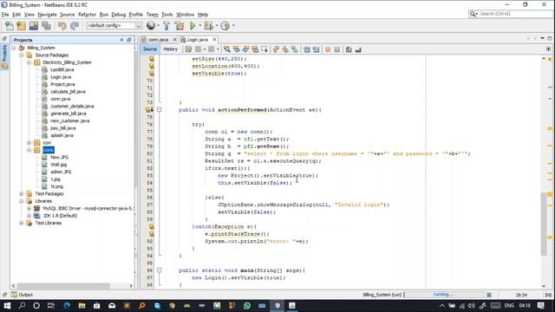The width and height of the screenshot is (555, 312).
Task: Expand the icon package node
Action: (29, 143)
